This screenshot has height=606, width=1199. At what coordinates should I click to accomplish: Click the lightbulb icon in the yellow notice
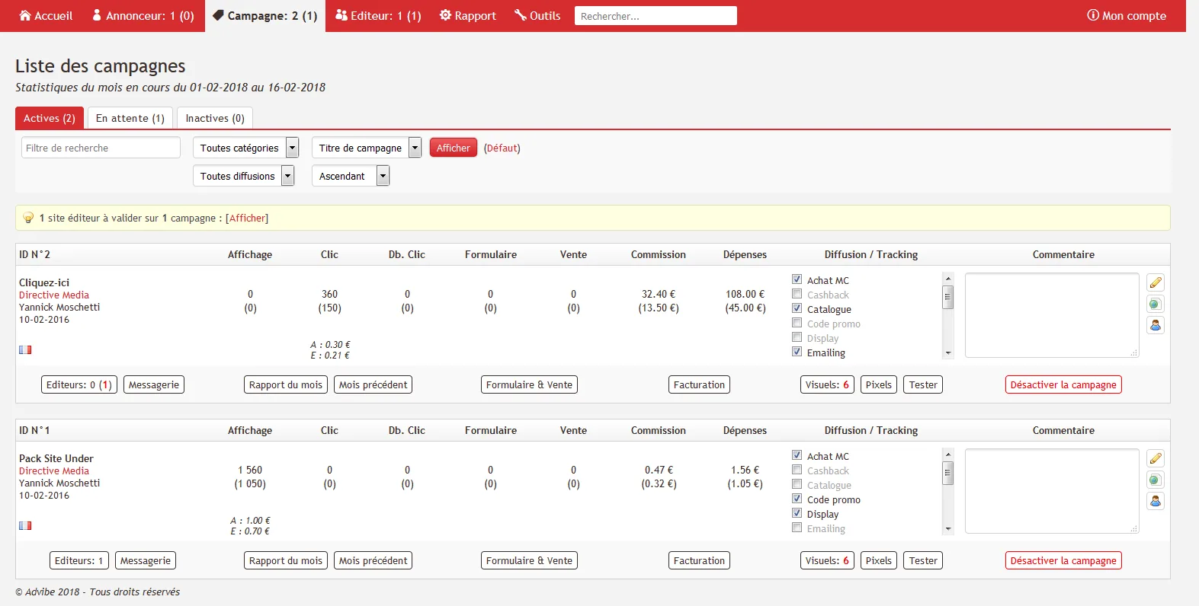coord(28,218)
